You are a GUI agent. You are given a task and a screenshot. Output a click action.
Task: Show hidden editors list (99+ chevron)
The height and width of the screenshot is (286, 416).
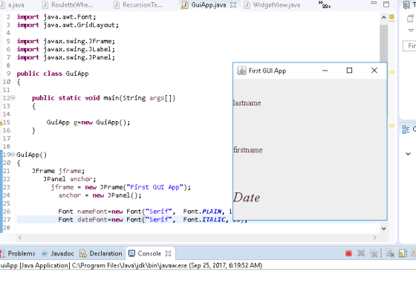324,4
